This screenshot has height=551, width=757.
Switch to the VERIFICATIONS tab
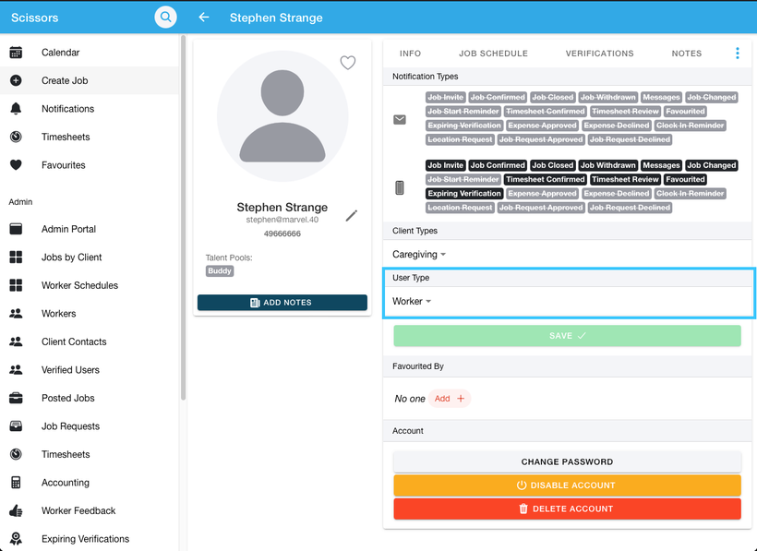[600, 54]
